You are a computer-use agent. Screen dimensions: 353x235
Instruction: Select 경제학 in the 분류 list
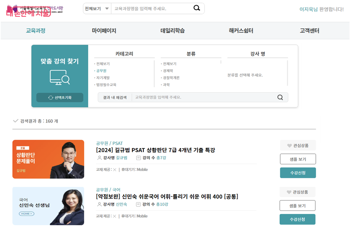pos(168,71)
